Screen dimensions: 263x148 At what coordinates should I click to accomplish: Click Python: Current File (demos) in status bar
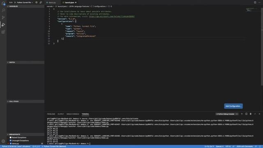pyautogui.click(x=54, y=146)
